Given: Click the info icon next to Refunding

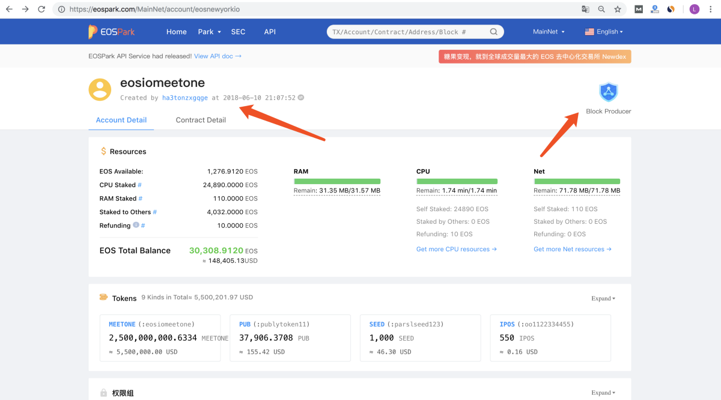Looking at the screenshot, I should coord(136,225).
